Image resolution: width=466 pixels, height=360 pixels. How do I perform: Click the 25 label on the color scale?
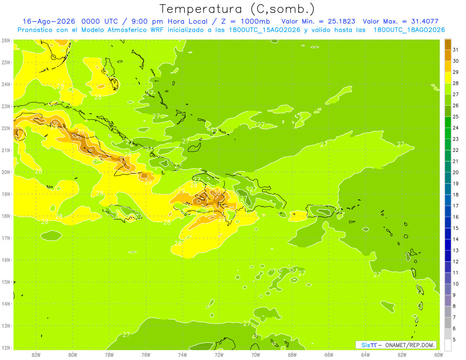click(456, 117)
